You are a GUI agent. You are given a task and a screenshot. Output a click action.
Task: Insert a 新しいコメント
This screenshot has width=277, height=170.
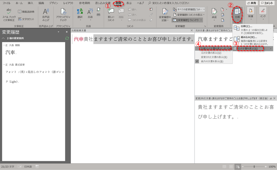coord(111,15)
